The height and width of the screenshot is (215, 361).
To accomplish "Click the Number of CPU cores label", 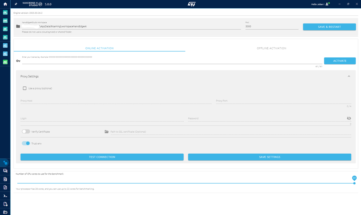I will pyautogui.click(x=40, y=174).
